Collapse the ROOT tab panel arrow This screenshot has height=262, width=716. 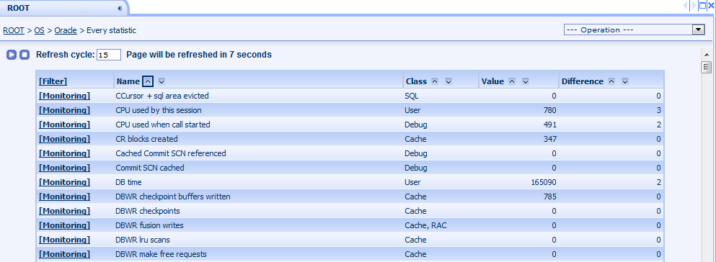coord(120,8)
